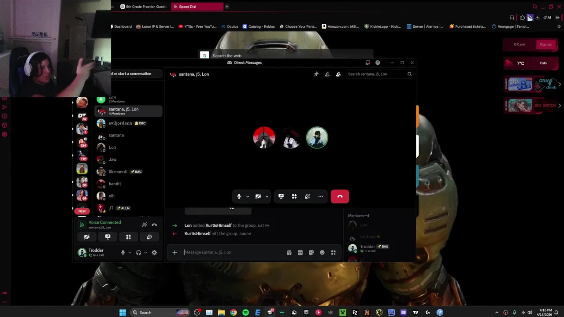Open browser downloads icon
Screen dimensions: 564x317
pyautogui.click(x=538, y=18)
